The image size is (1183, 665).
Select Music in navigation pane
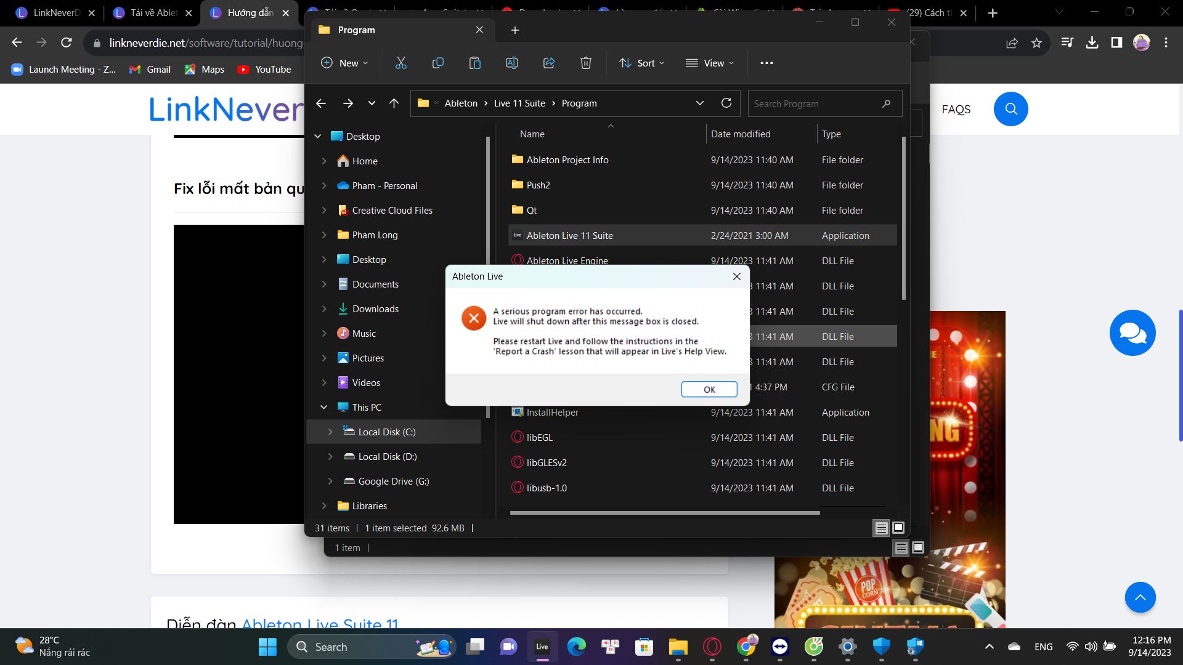pos(364,334)
